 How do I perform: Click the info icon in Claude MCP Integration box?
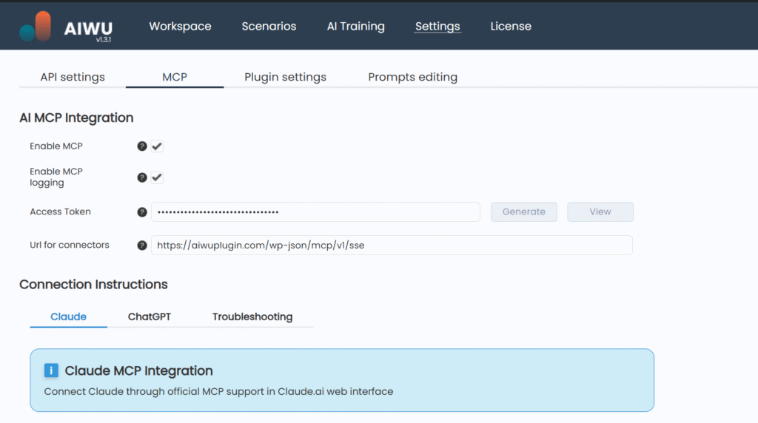[x=51, y=370]
